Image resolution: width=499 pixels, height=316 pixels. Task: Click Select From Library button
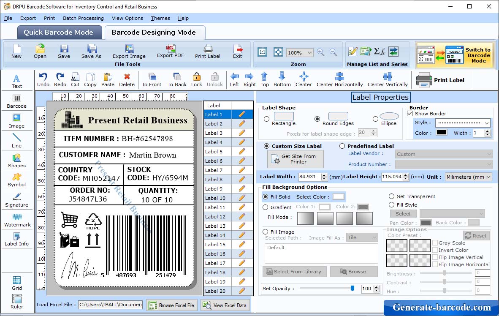coord(295,272)
